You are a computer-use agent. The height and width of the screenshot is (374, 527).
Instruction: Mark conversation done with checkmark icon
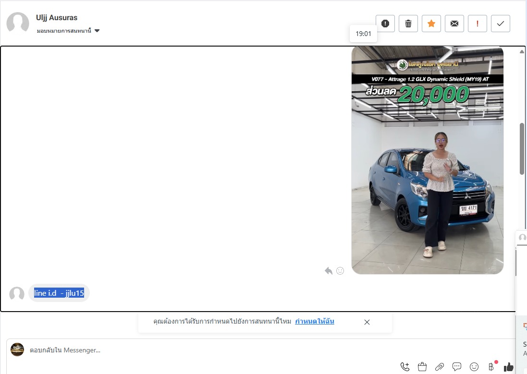tap(501, 24)
